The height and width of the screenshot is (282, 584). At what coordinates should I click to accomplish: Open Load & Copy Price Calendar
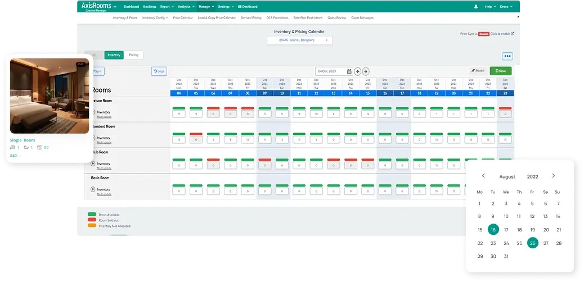[217, 17]
